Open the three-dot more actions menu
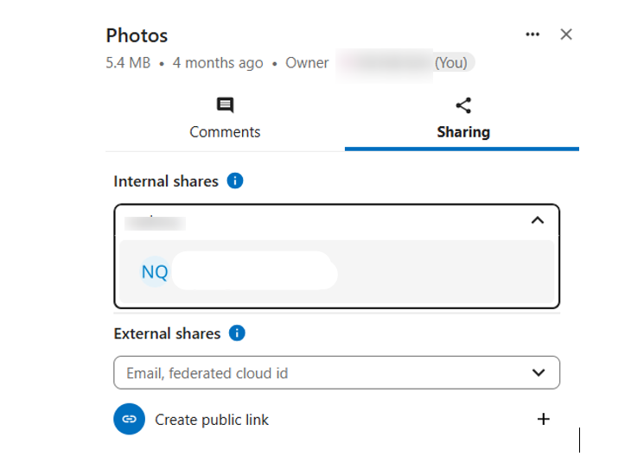644x469 pixels. pyautogui.click(x=532, y=35)
